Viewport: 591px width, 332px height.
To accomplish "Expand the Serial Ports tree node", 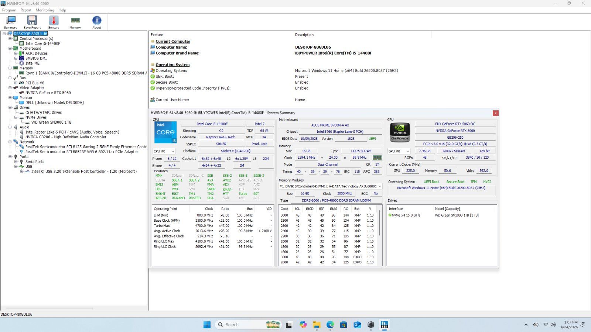I will pyautogui.click(x=16, y=162).
